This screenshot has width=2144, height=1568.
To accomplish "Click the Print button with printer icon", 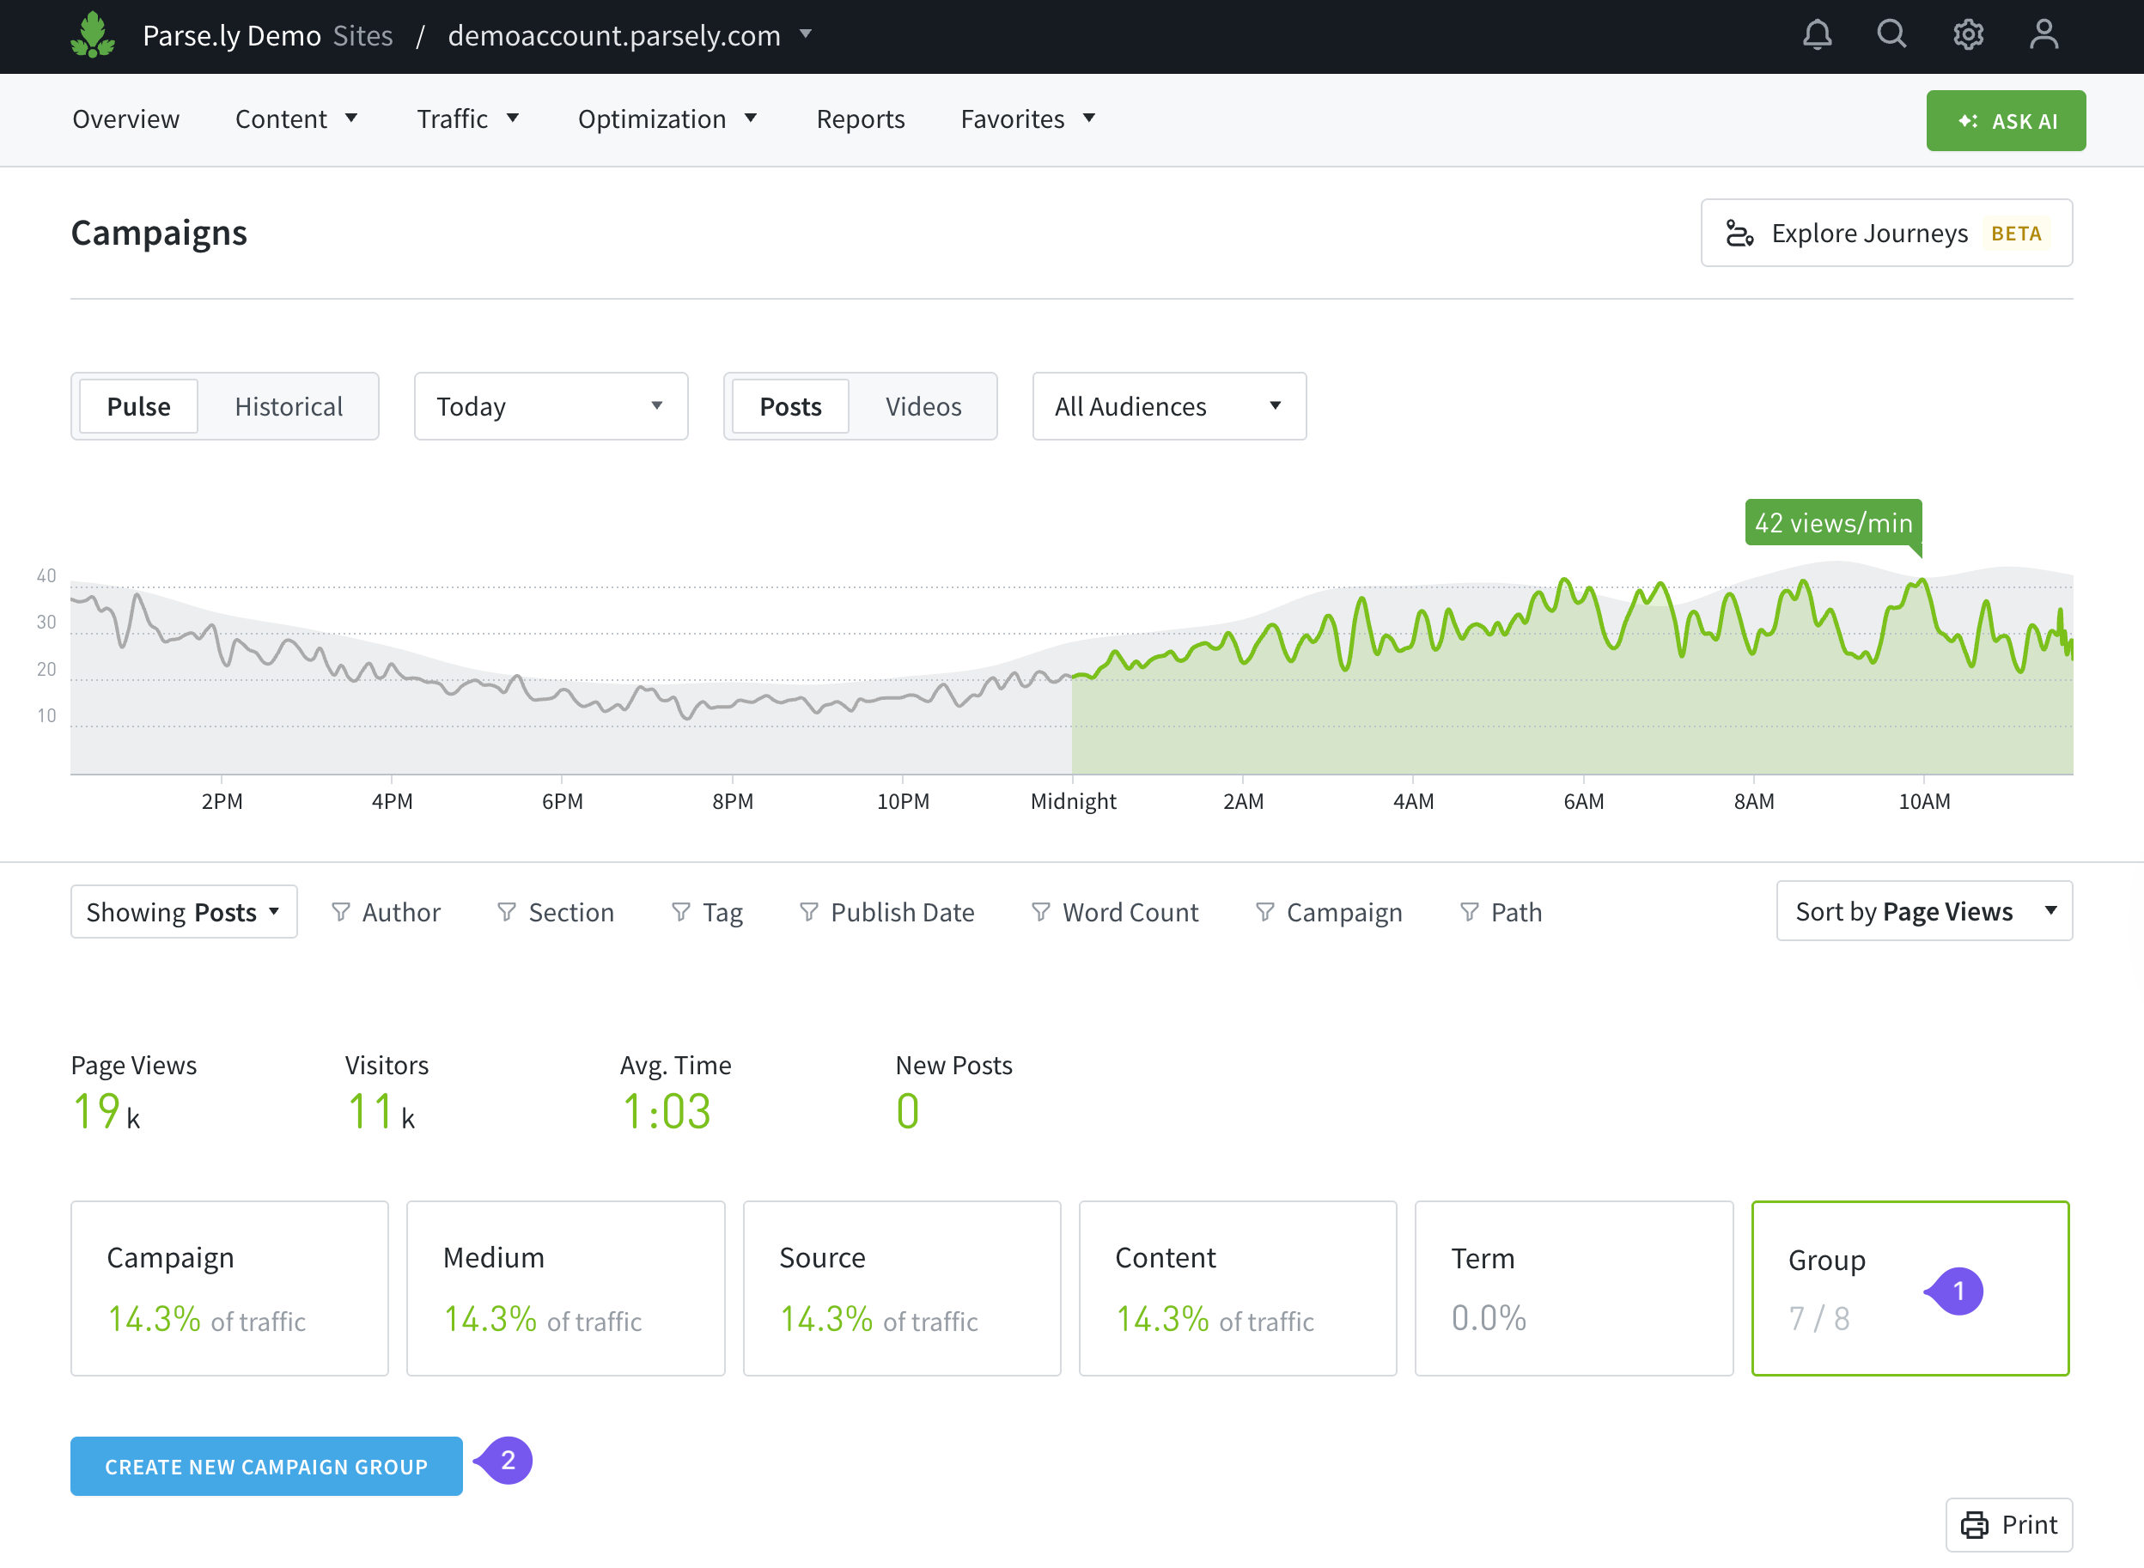I will click(2008, 1524).
